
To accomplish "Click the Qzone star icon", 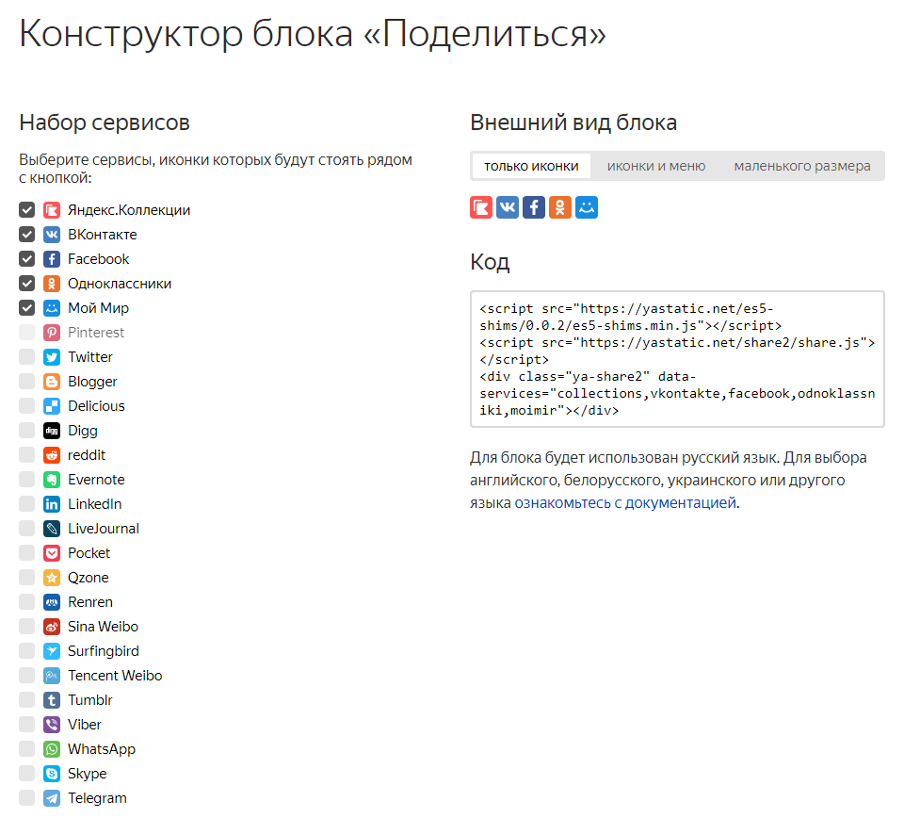I will (x=52, y=578).
